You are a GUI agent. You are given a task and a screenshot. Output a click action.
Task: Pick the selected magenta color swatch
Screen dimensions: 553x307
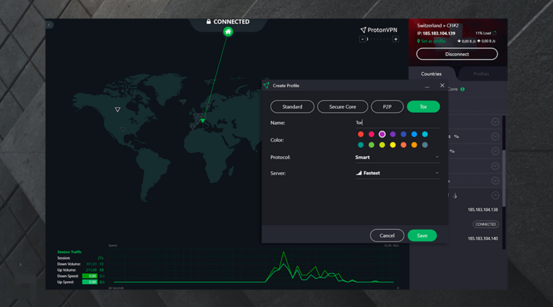[x=382, y=134]
